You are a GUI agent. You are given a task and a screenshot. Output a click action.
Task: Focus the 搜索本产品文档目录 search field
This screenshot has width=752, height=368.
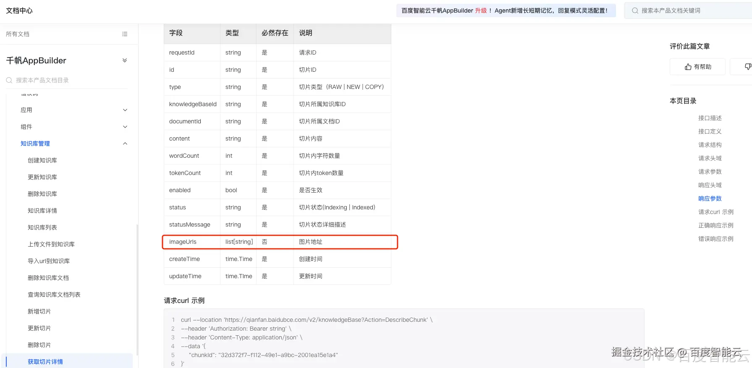(67, 80)
